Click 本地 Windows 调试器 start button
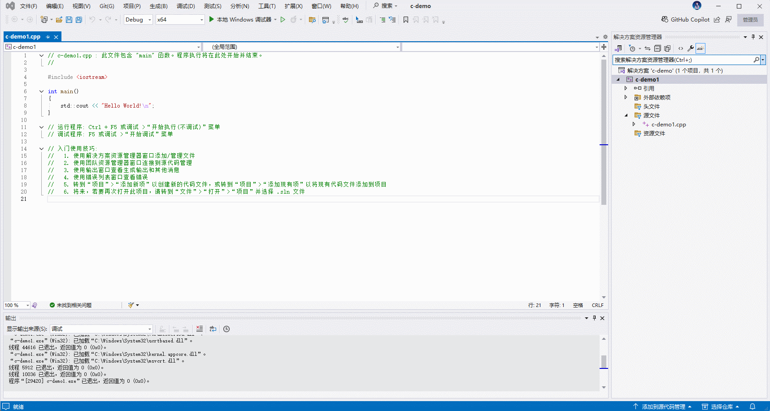Viewport: 770px width, 411px height. (240, 20)
